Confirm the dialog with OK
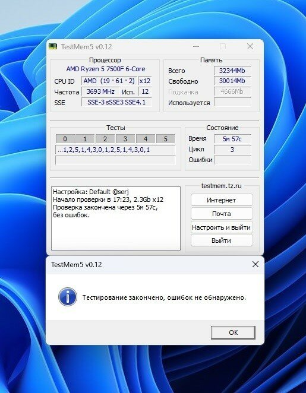Screen dimensions: 306x393 coord(233,332)
